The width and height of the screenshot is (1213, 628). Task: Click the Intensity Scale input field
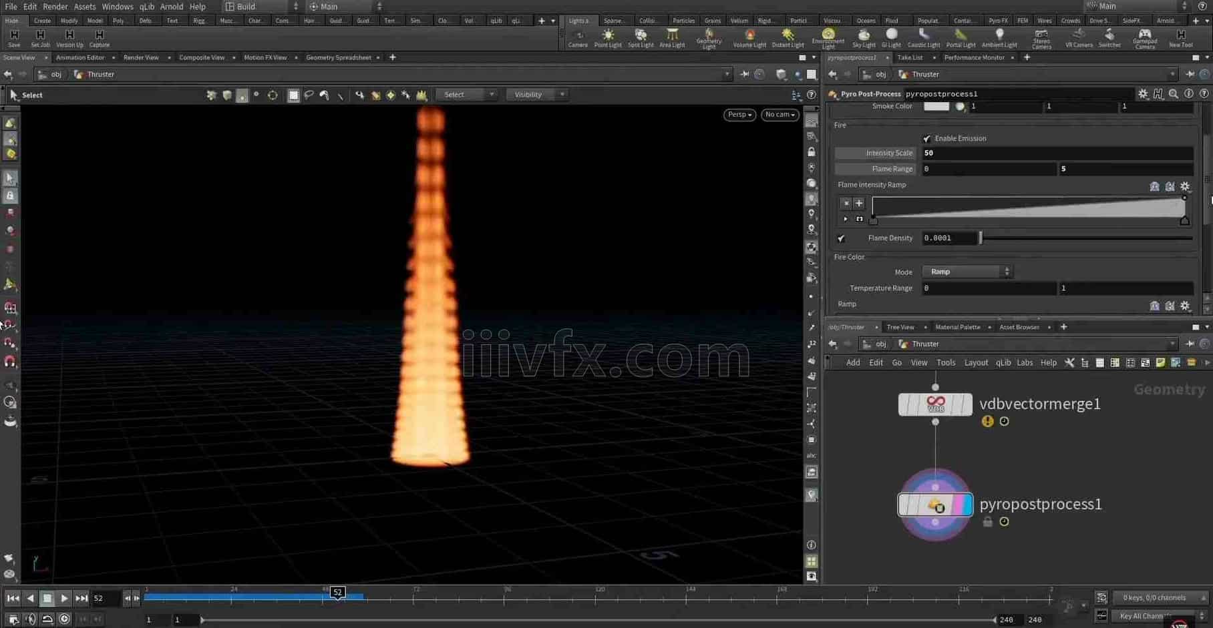1057,153
